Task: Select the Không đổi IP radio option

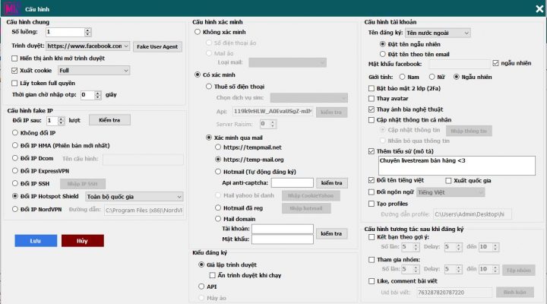Action: (15, 133)
